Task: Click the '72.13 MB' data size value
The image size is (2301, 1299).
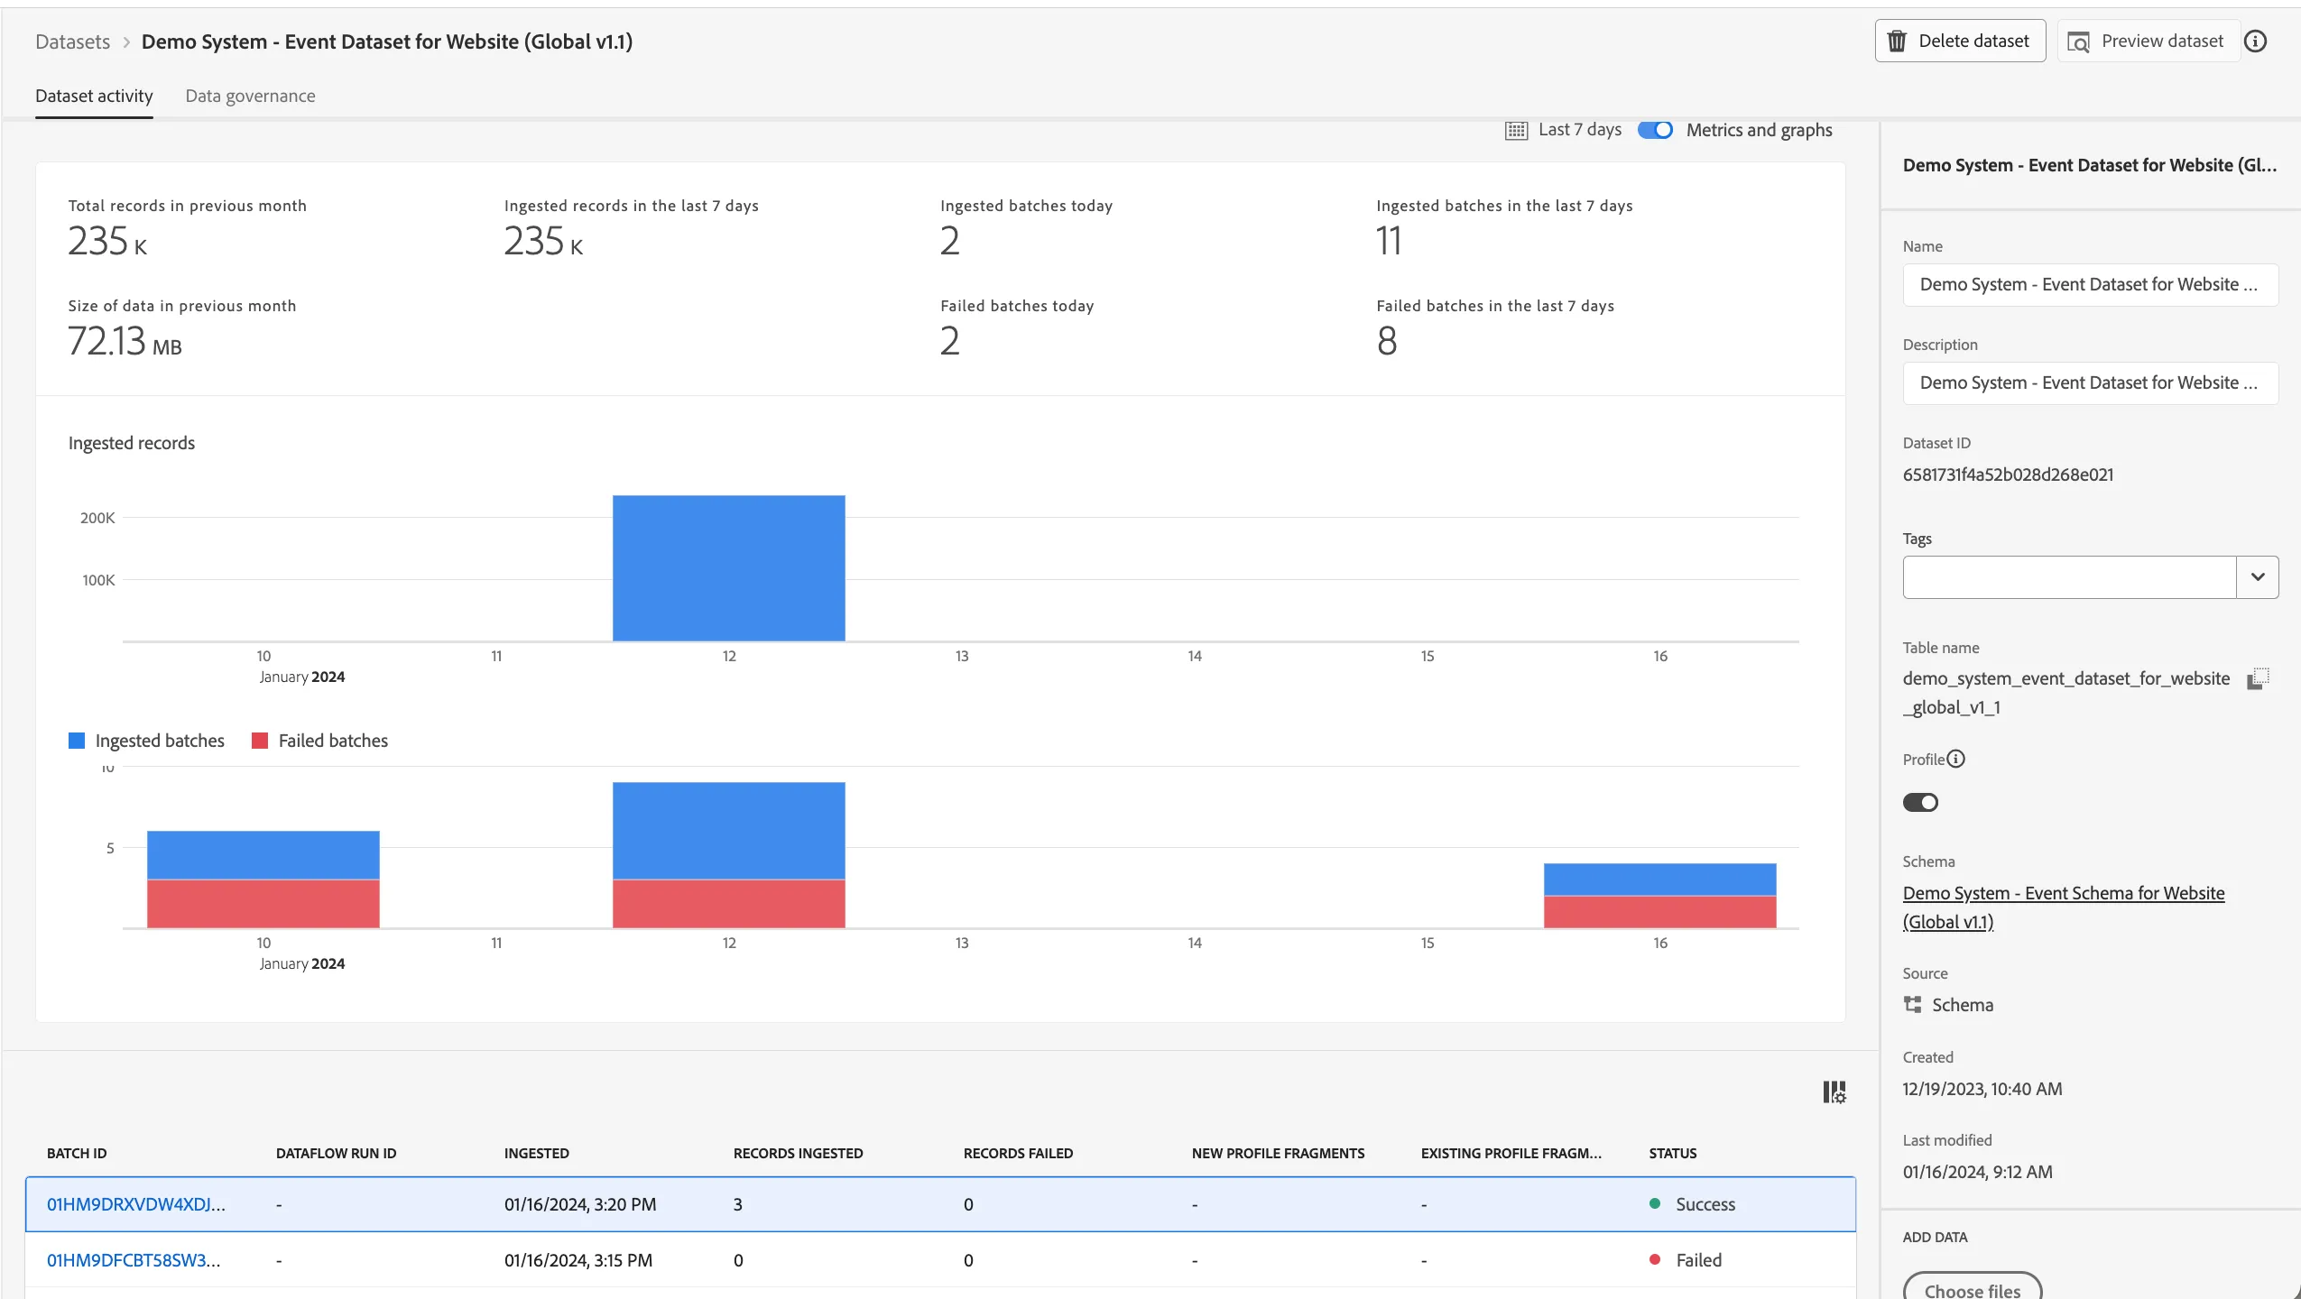Action: [x=125, y=341]
